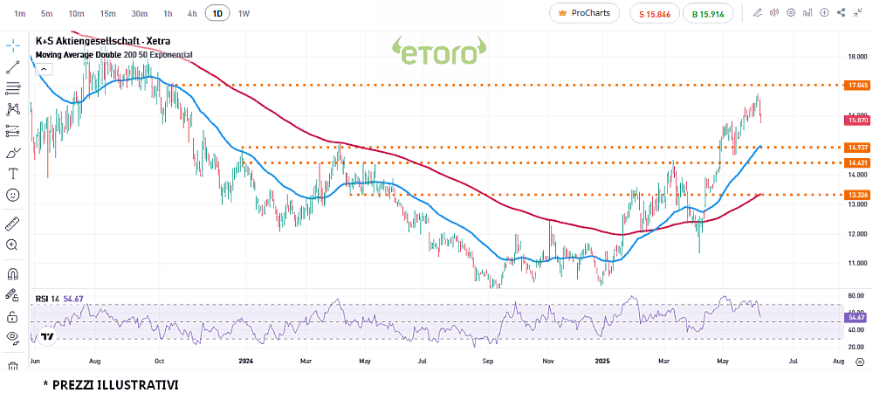Click the compare add symbol icon
Image resolution: width=873 pixels, height=393 pixels.
point(825,13)
